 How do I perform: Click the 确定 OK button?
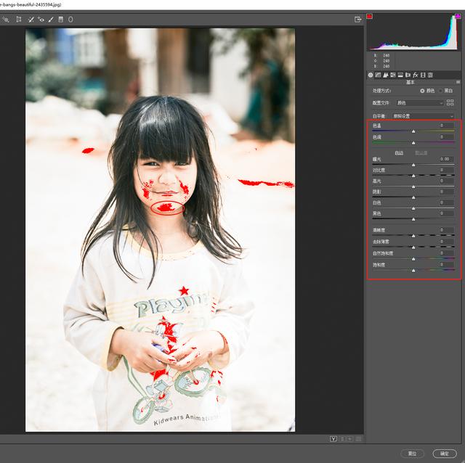coord(445,454)
